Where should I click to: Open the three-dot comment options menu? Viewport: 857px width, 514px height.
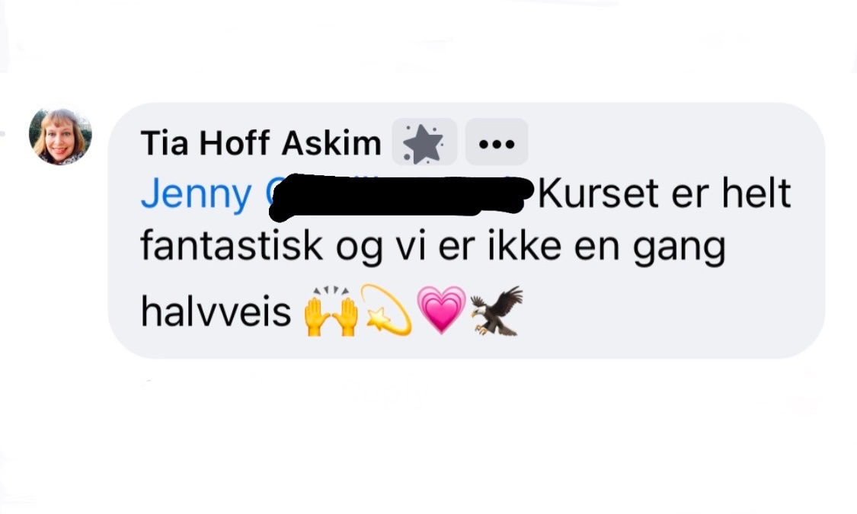496,142
